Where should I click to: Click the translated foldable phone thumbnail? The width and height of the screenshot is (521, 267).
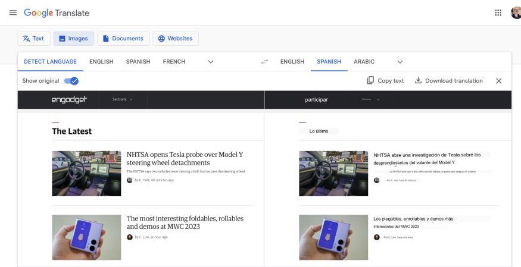(333, 237)
